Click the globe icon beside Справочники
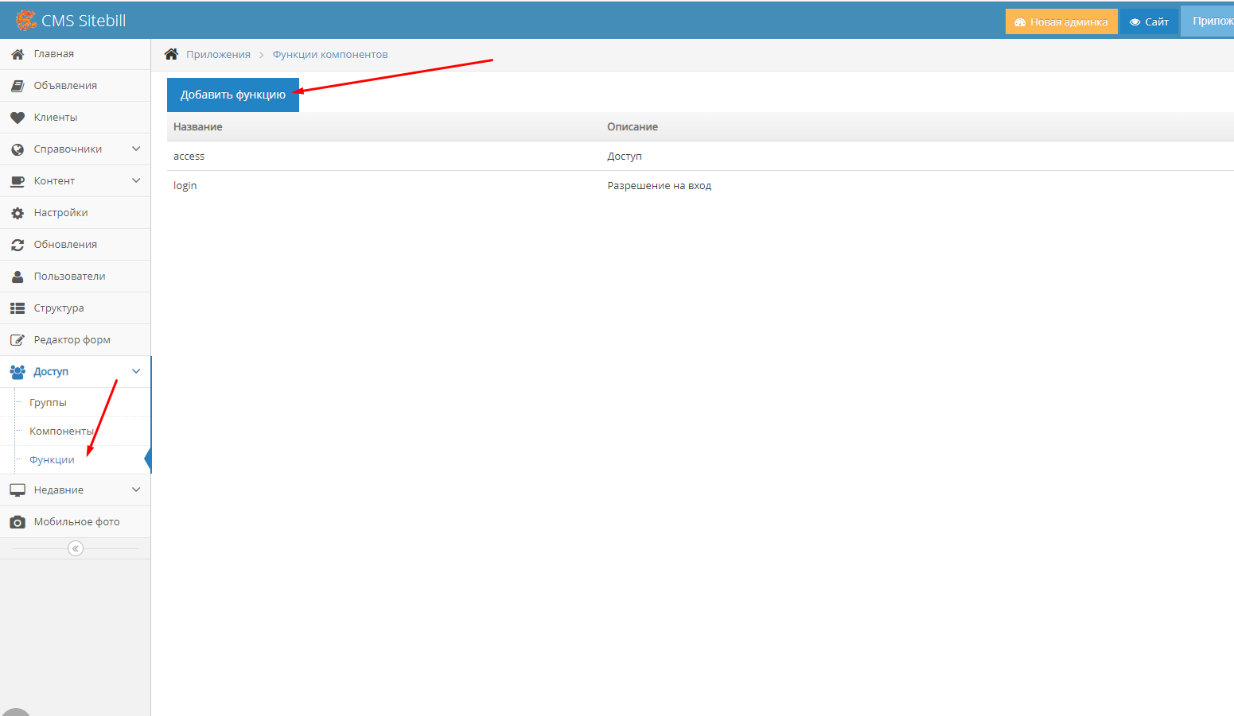 click(18, 149)
